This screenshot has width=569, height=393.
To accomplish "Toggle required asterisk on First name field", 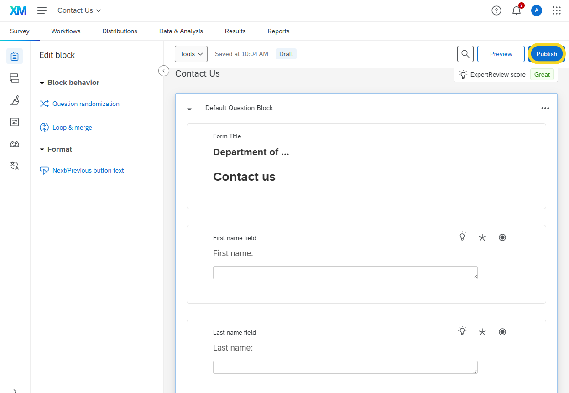I will pyautogui.click(x=482, y=237).
